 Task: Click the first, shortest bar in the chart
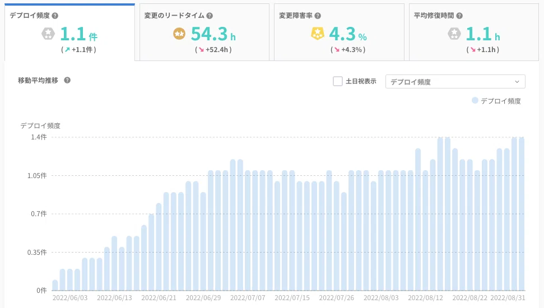click(55, 285)
